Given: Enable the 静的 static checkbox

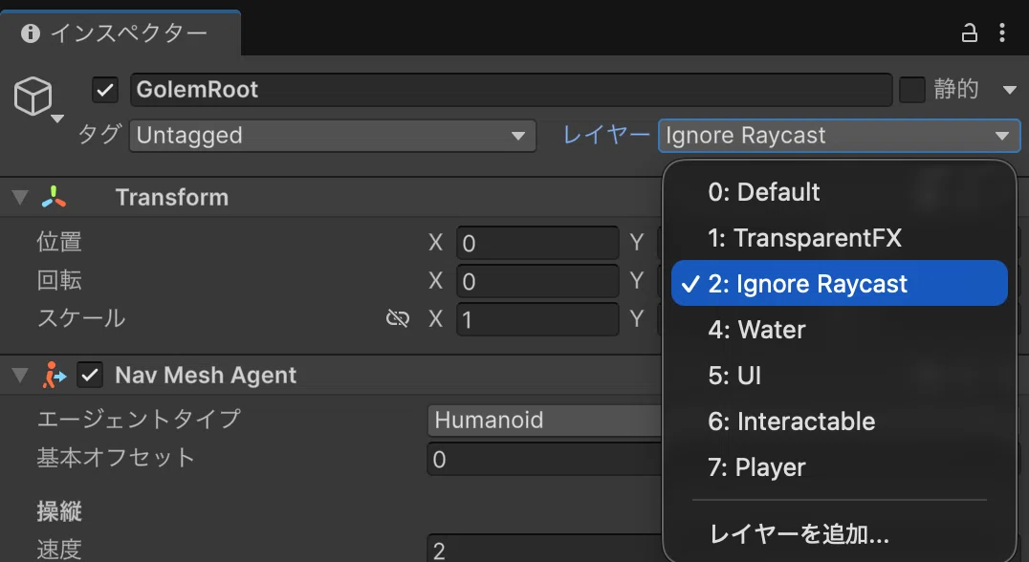Looking at the screenshot, I should coord(911,90).
